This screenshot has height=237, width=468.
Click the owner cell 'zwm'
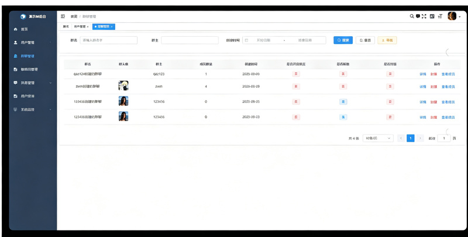point(159,87)
